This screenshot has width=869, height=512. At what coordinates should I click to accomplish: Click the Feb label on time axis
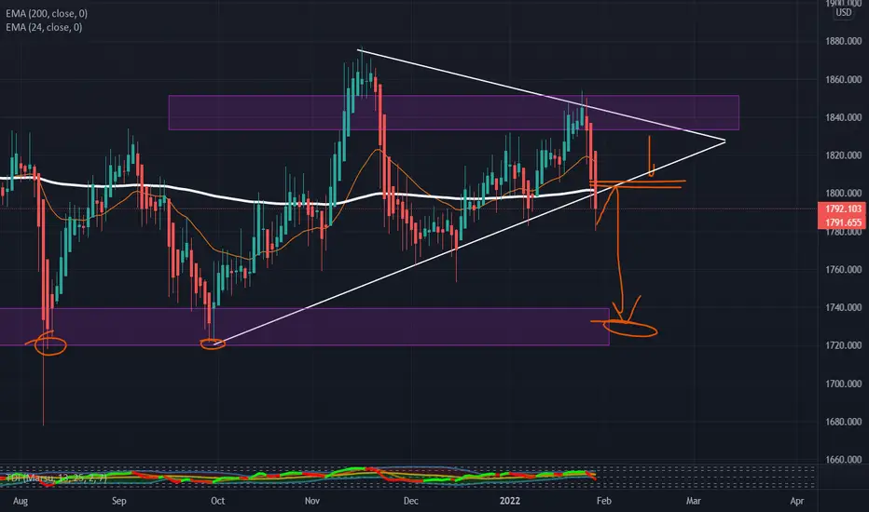(604, 501)
